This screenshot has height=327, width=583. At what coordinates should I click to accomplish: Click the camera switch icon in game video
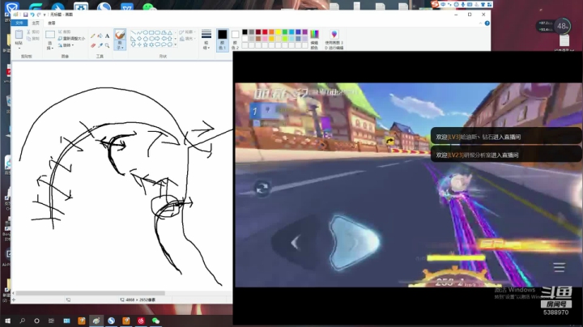[262, 188]
